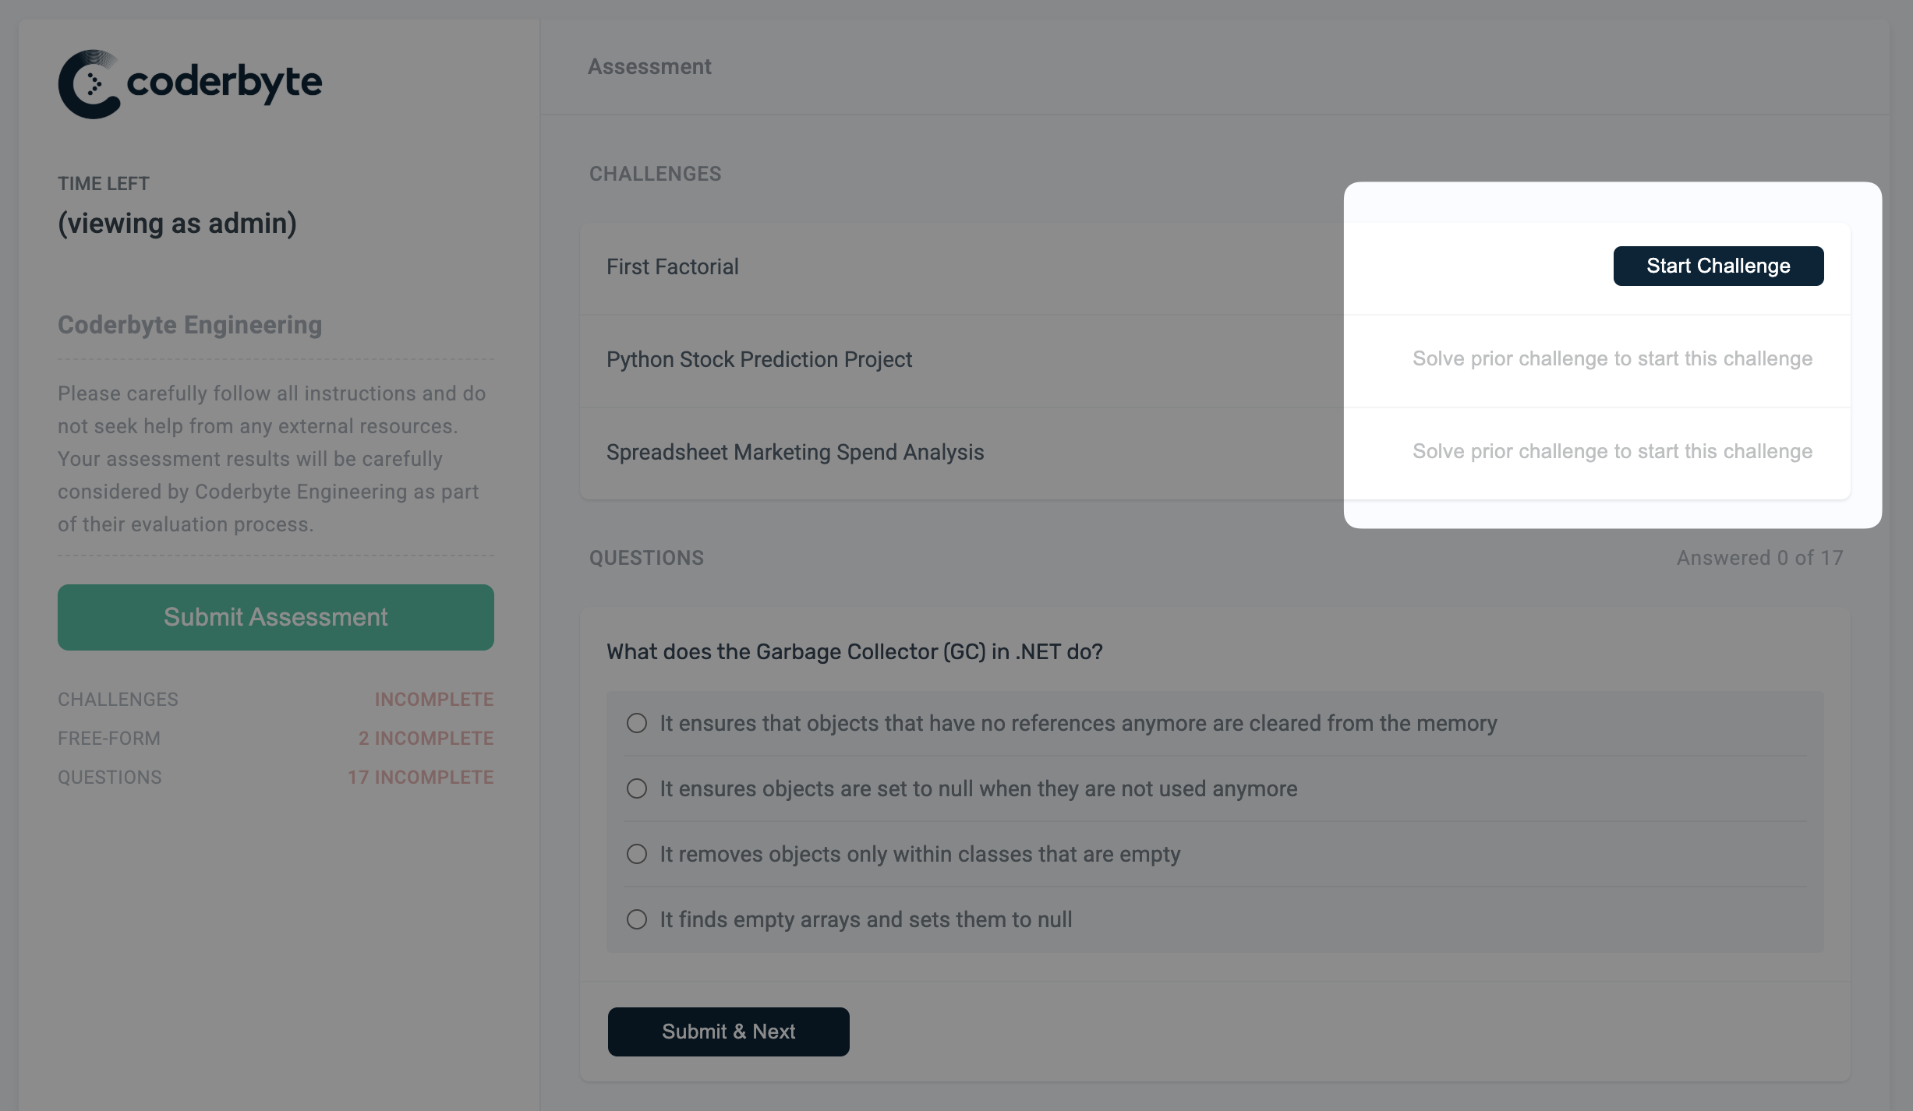Start the First Factorial challenge
This screenshot has height=1111, width=1913.
[1718, 266]
